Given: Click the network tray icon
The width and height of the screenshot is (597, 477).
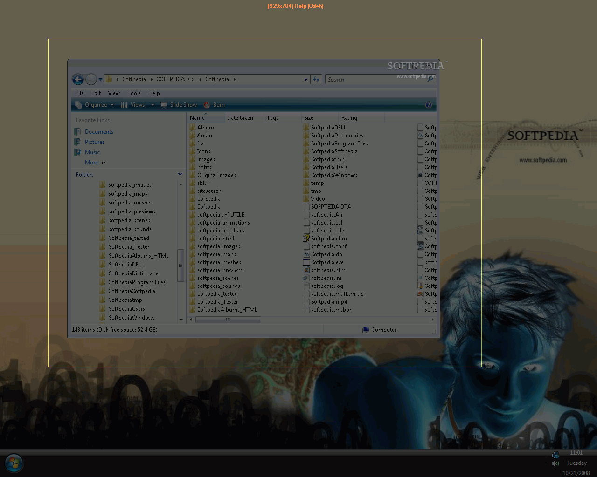Looking at the screenshot, I should [555, 455].
